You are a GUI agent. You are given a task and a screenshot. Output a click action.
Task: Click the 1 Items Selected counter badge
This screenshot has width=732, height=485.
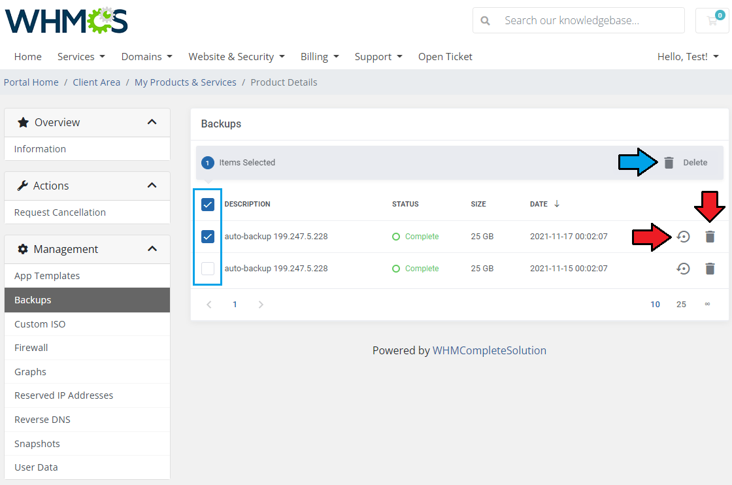coord(208,163)
